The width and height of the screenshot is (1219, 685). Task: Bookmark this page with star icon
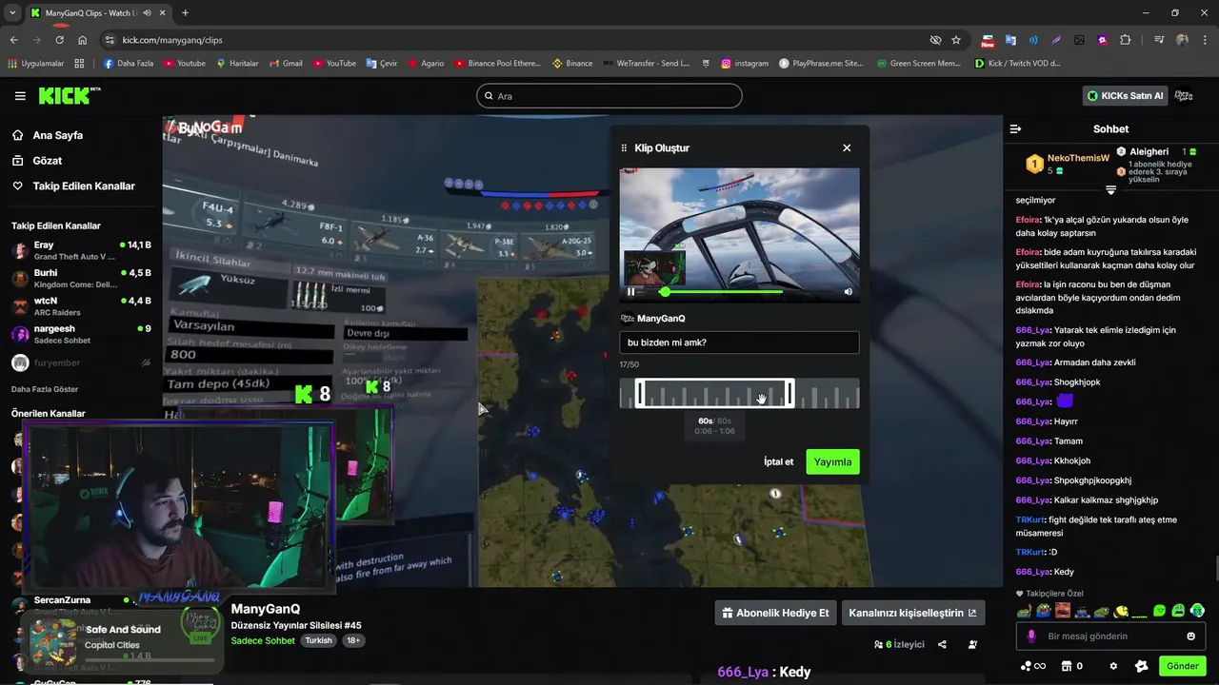pyautogui.click(x=956, y=40)
